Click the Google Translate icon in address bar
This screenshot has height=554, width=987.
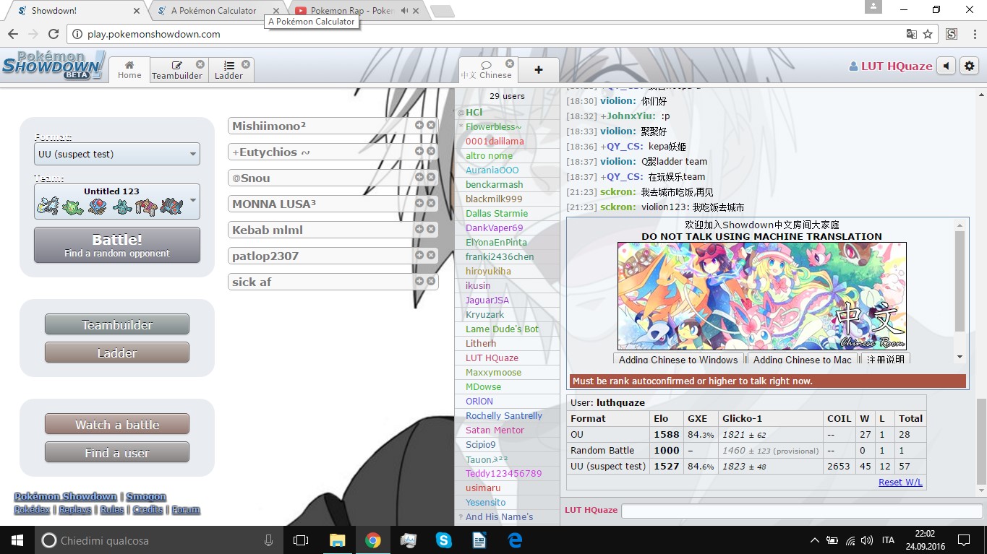[911, 34]
